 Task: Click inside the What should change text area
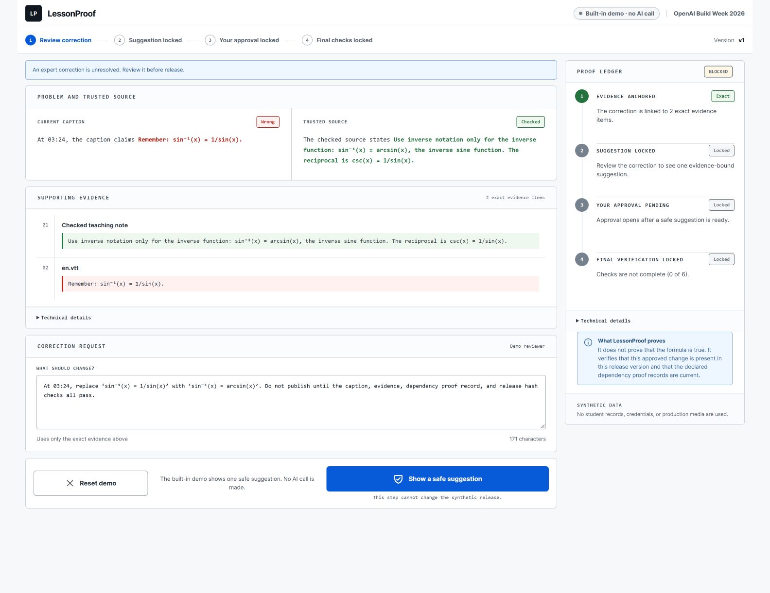291,402
